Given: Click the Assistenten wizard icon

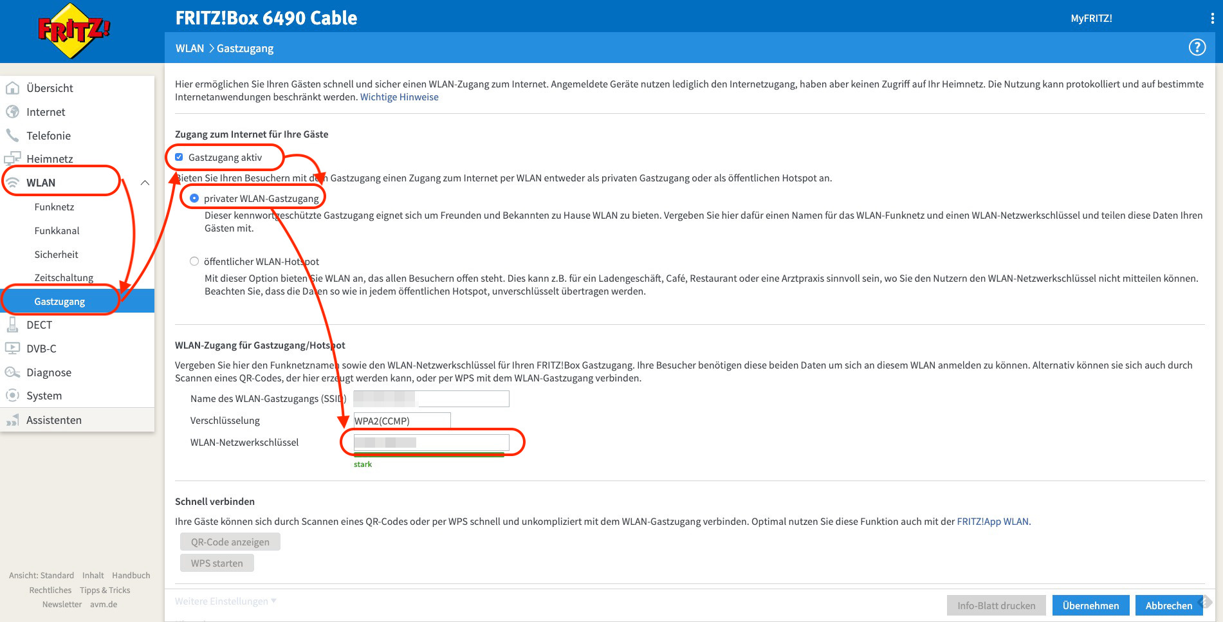Looking at the screenshot, I should [x=12, y=420].
